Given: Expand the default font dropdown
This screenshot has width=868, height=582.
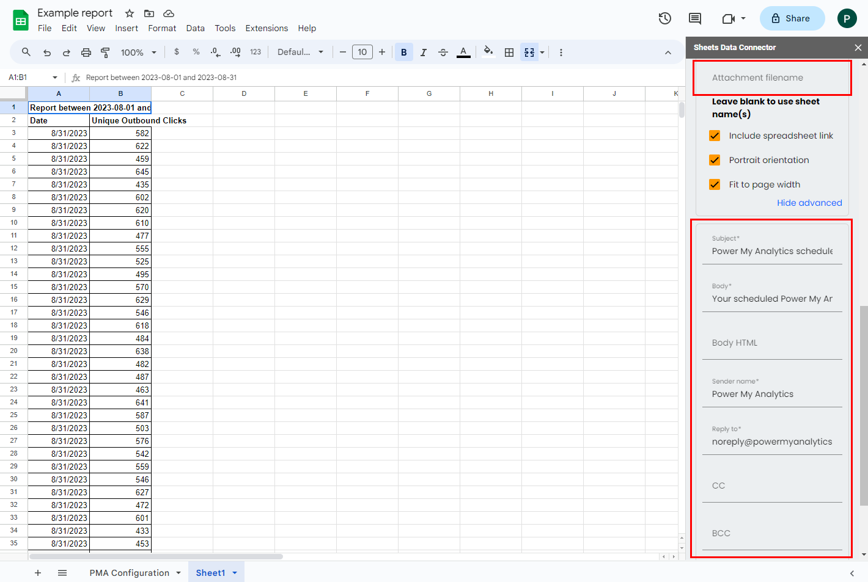Looking at the screenshot, I should pyautogui.click(x=300, y=53).
